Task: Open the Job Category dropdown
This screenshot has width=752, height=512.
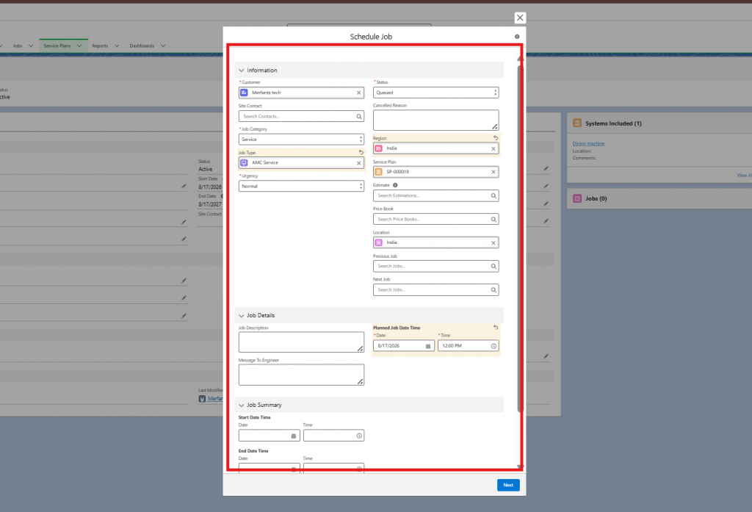Action: (301, 139)
